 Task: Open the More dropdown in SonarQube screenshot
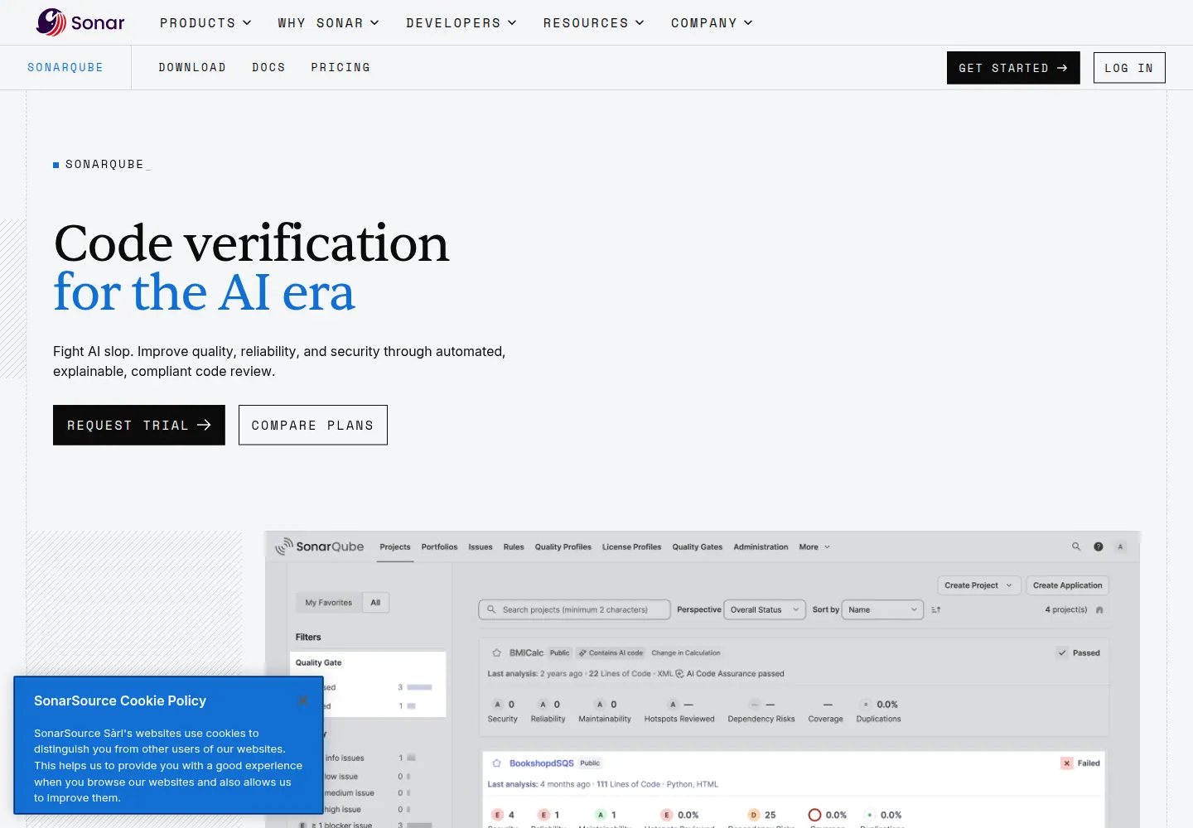pos(814,546)
